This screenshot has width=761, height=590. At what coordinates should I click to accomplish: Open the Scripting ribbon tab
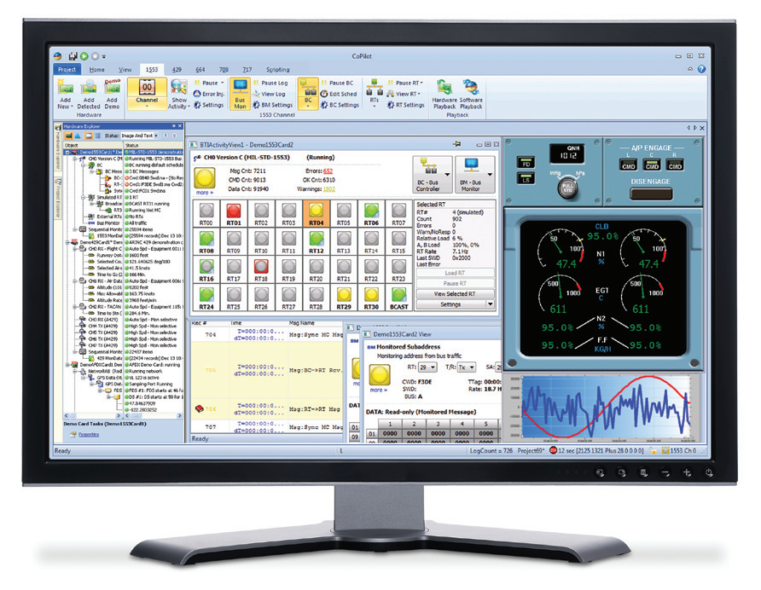tap(277, 69)
